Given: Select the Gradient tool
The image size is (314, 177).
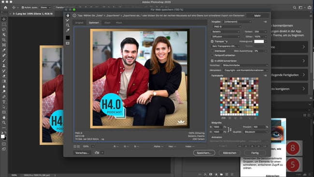Looking at the screenshot, I should pyautogui.click(x=4, y=81).
